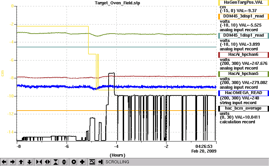Zoom in horizontally using the inward triangles
The height and width of the screenshot is (166, 269).
coord(39,162)
